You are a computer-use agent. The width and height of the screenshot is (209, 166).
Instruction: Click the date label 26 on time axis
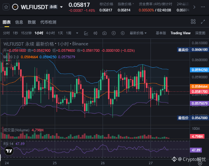tap(103, 163)
